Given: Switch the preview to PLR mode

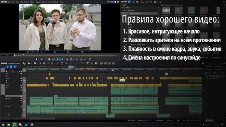Looking at the screenshot, I should tap(108, 2).
